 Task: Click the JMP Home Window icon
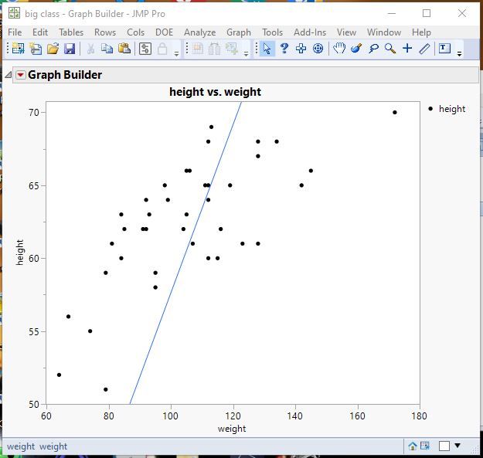(413, 446)
